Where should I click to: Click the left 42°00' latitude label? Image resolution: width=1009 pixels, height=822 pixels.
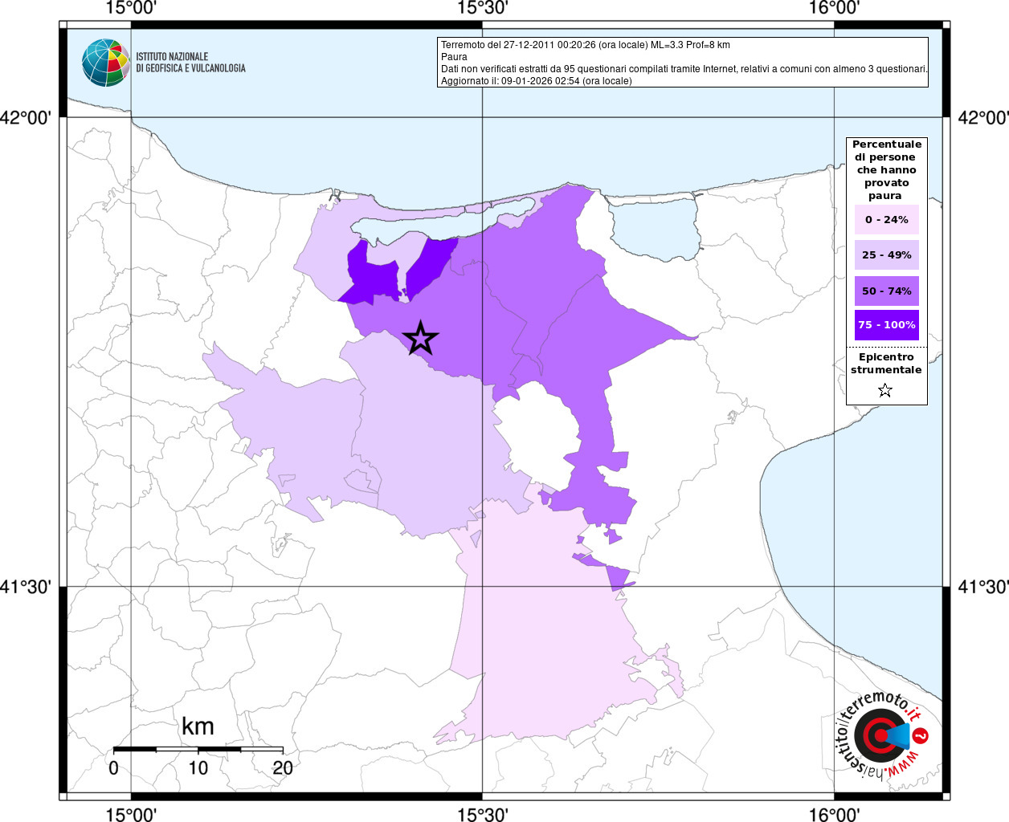(x=26, y=118)
